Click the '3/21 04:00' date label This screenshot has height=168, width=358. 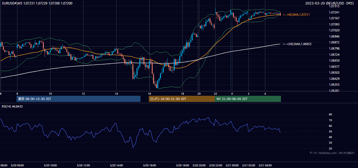(x=265, y=165)
